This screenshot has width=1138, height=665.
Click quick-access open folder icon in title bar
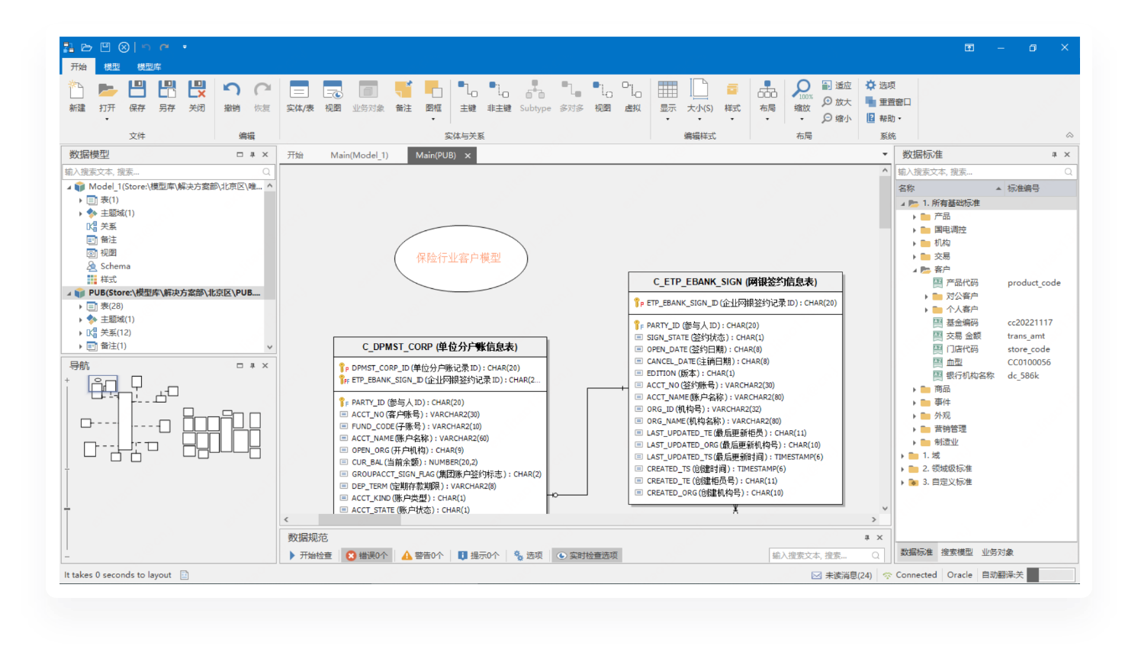(x=87, y=47)
